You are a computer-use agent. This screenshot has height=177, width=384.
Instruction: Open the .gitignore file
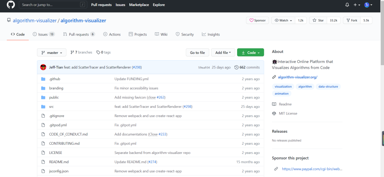[57, 116]
